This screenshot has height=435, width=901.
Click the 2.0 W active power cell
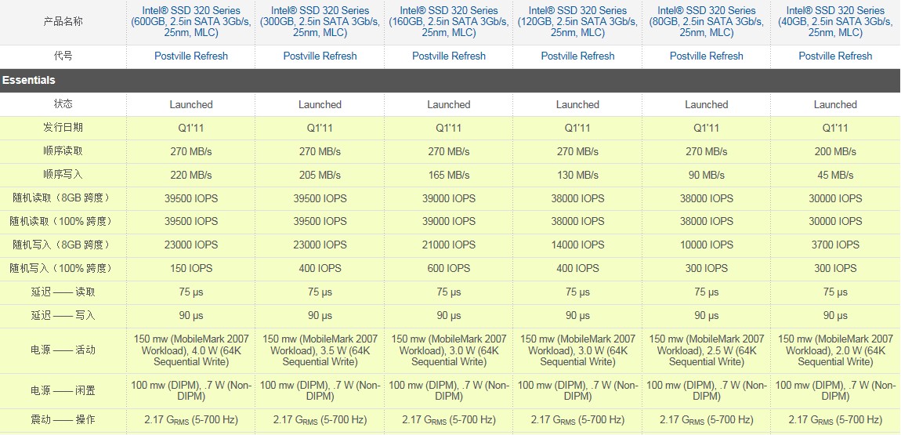point(835,350)
